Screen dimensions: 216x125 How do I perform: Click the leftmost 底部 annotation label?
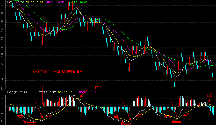coord(20,117)
